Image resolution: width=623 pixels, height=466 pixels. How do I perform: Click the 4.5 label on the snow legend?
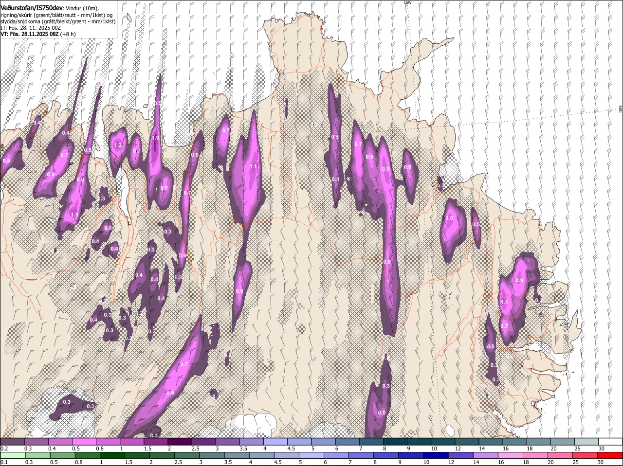(292, 448)
